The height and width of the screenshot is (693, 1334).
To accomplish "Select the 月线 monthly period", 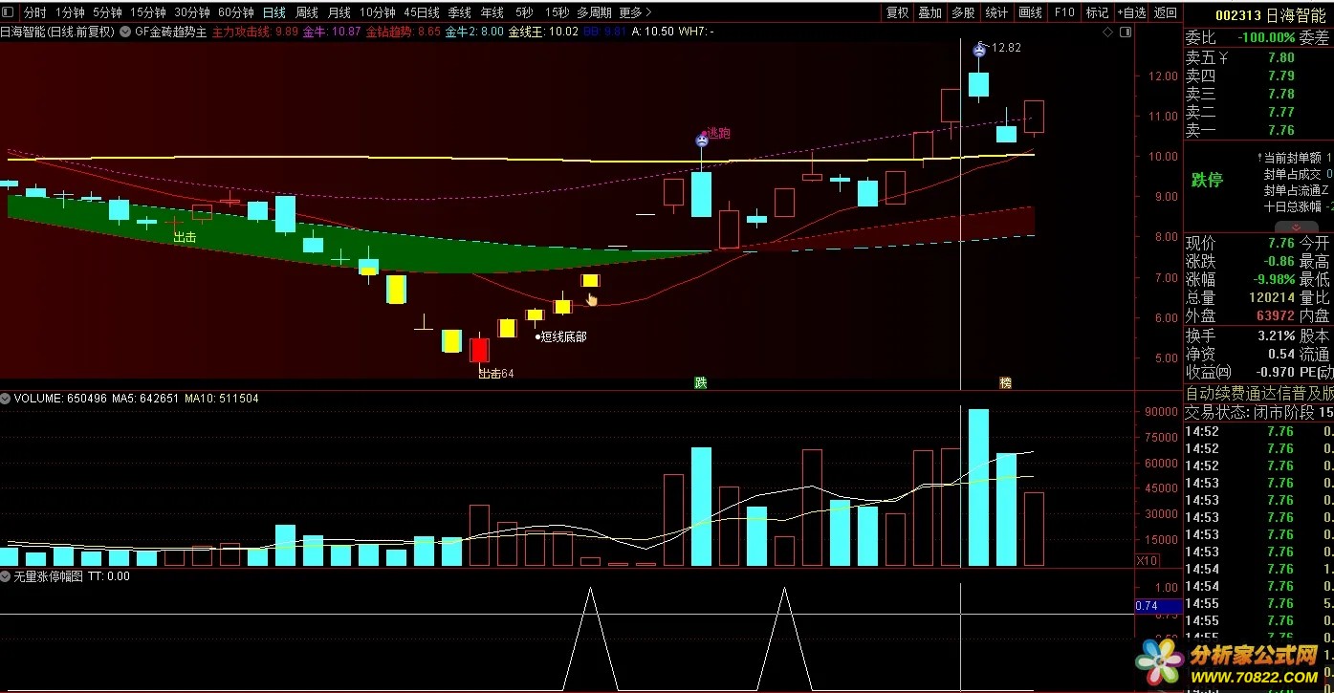I will point(339,12).
